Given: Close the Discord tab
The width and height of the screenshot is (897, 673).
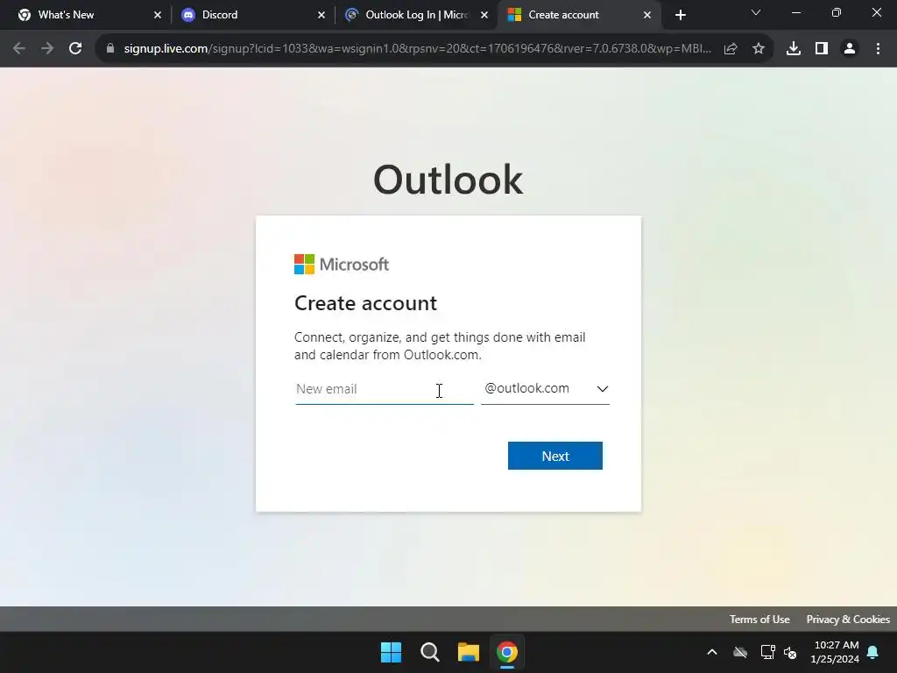Looking at the screenshot, I should (321, 15).
